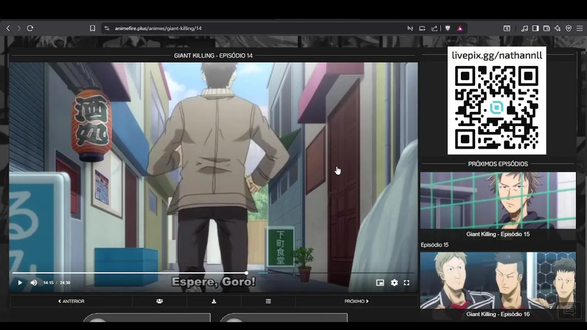Mute the video volume
587x330 pixels.
tap(33, 283)
